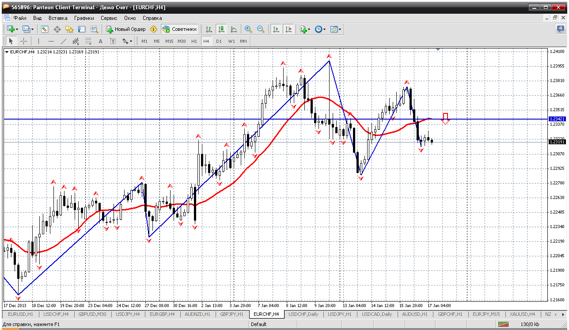Viewport: 569px width, 330px height.
Task: Select the trendline drawing tool
Action: (63, 41)
